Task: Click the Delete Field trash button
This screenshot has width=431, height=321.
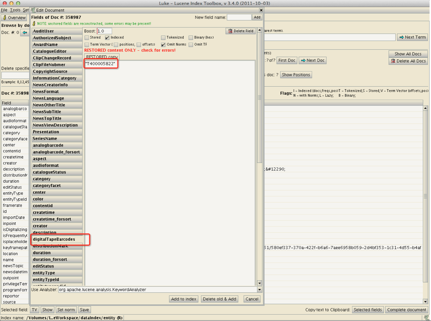Action: 240,31
